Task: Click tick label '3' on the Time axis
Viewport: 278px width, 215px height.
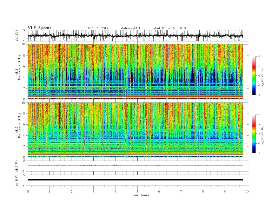Action: pos(94,191)
